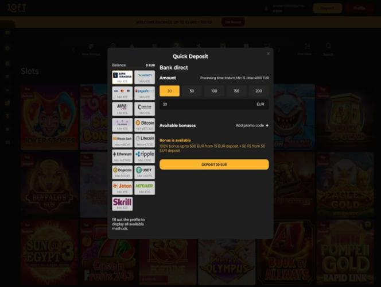Screen dimensions: 381x287
Task: Select the USDT payment option
Action: (x=145, y=172)
